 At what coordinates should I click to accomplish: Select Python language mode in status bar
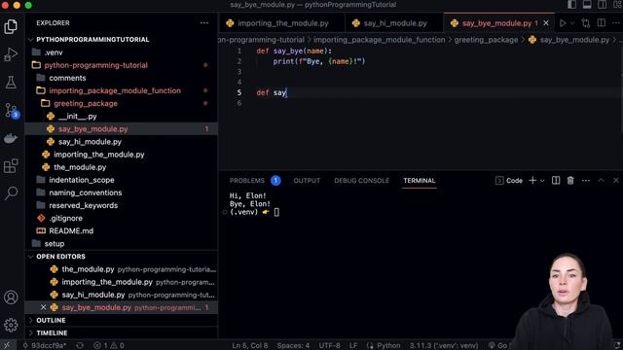pyautogui.click(x=388, y=345)
